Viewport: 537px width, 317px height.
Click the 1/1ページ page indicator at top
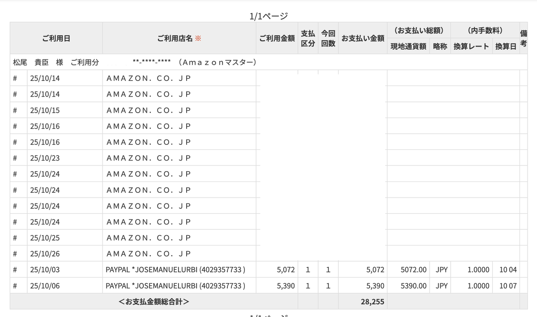268,15
